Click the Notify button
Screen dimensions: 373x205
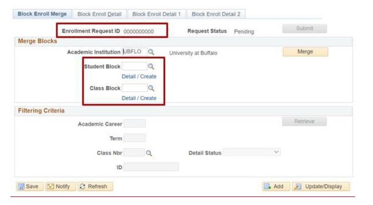pyautogui.click(x=59, y=186)
